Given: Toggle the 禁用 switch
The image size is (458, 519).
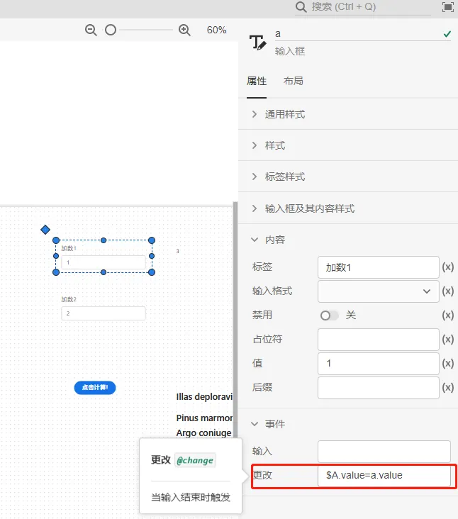Looking at the screenshot, I should coord(329,316).
